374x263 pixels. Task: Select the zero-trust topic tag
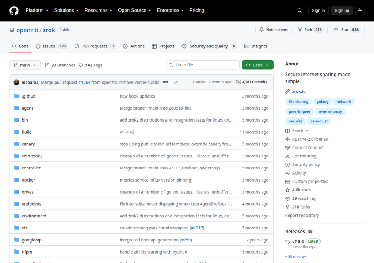click(x=319, y=121)
